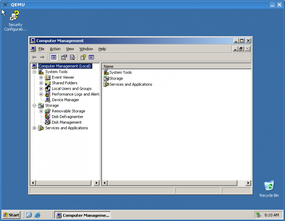Click the Export List toolbar icon
Image resolution: width=285 pixels, height=221 pixels.
(73, 57)
